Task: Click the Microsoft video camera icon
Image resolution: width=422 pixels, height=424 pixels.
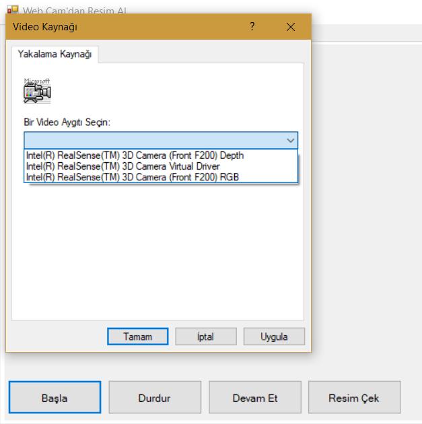Action: (37, 91)
